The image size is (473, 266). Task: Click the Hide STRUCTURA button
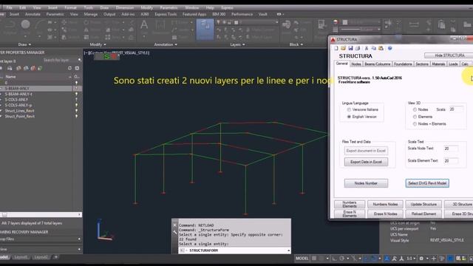pyautogui.click(x=449, y=55)
